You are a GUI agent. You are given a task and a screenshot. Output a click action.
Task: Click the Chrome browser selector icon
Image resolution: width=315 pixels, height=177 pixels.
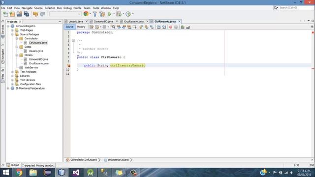coord(86,14)
